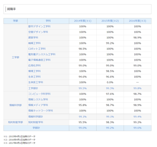Select 99.3% in the 工学部計 row
Image resolution: width=157 pixels, height=147 pixels.
pos(110,88)
